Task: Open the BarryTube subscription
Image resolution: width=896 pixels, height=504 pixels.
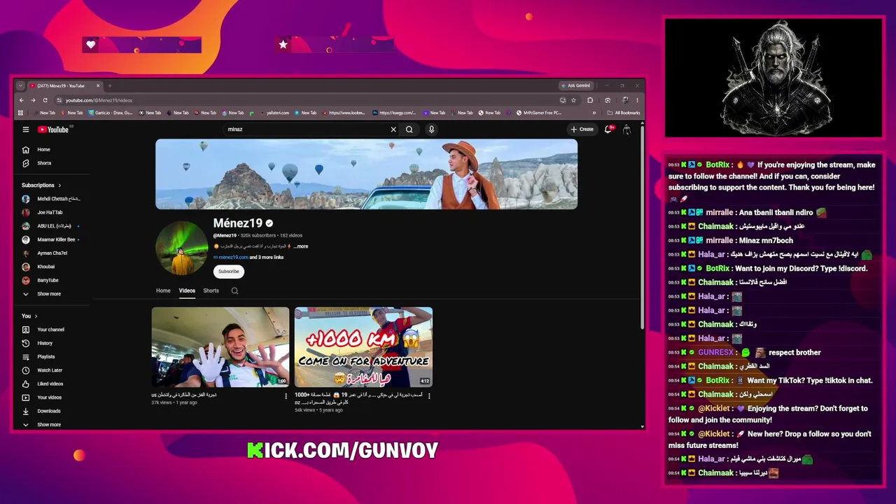Action: pyautogui.click(x=52, y=281)
